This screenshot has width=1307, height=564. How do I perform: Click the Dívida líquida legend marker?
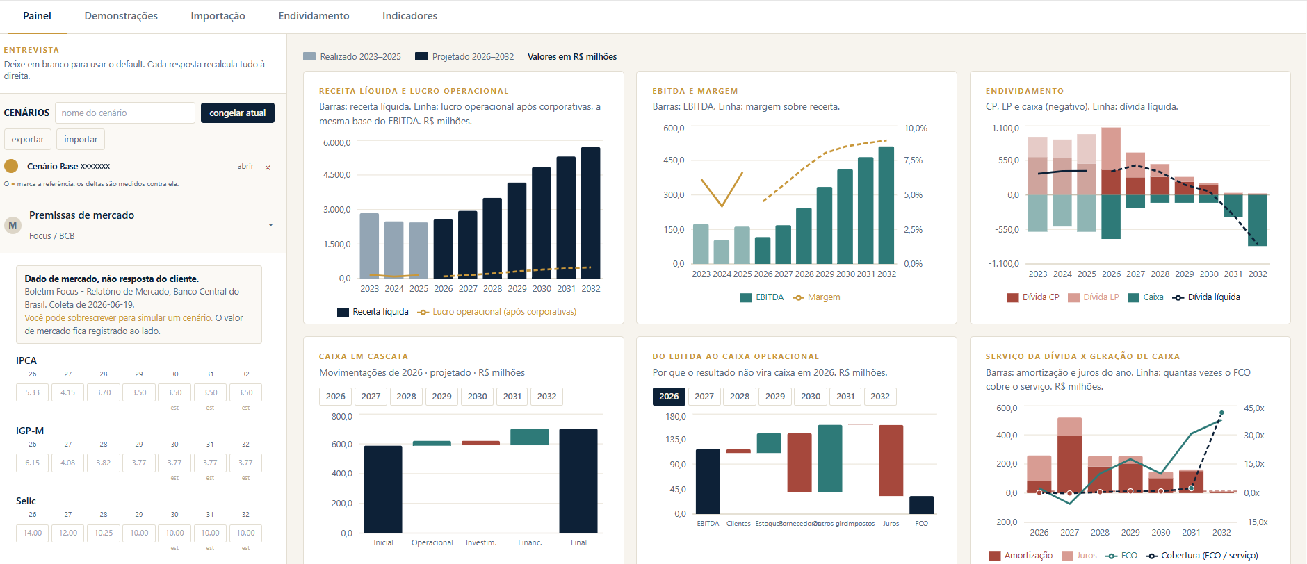pos(1178,297)
